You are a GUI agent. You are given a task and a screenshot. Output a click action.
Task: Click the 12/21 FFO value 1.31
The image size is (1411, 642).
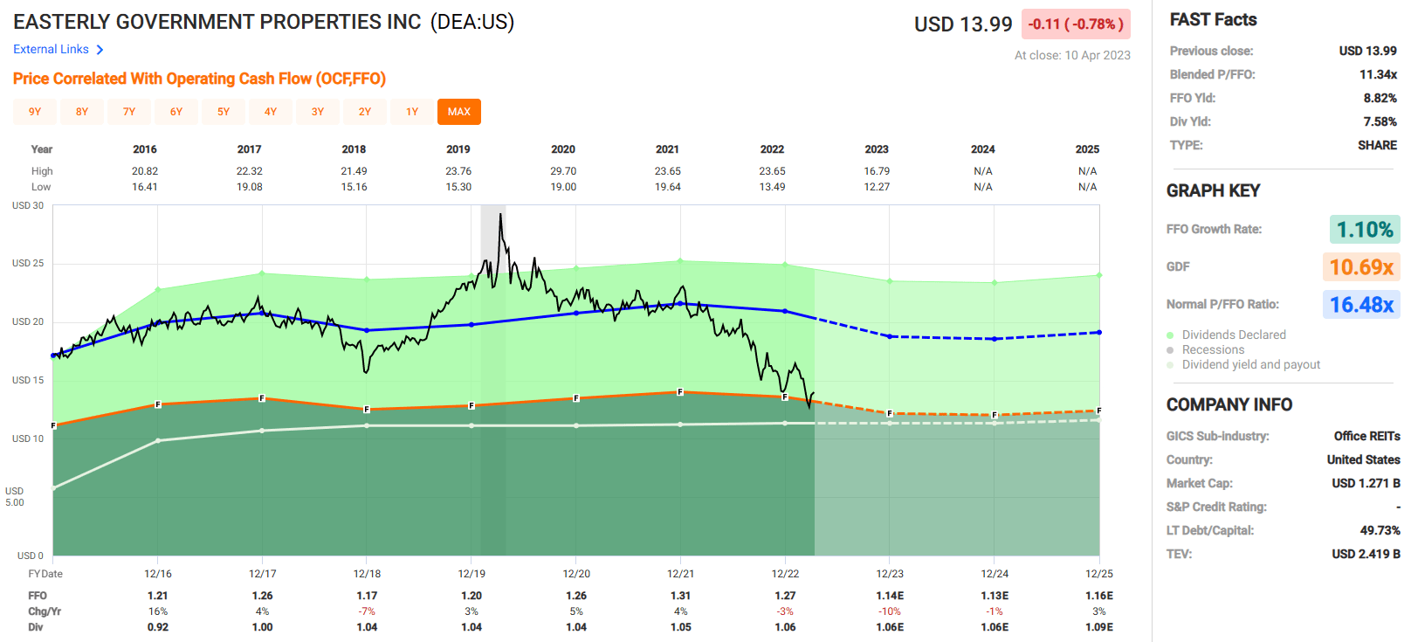[680, 596]
